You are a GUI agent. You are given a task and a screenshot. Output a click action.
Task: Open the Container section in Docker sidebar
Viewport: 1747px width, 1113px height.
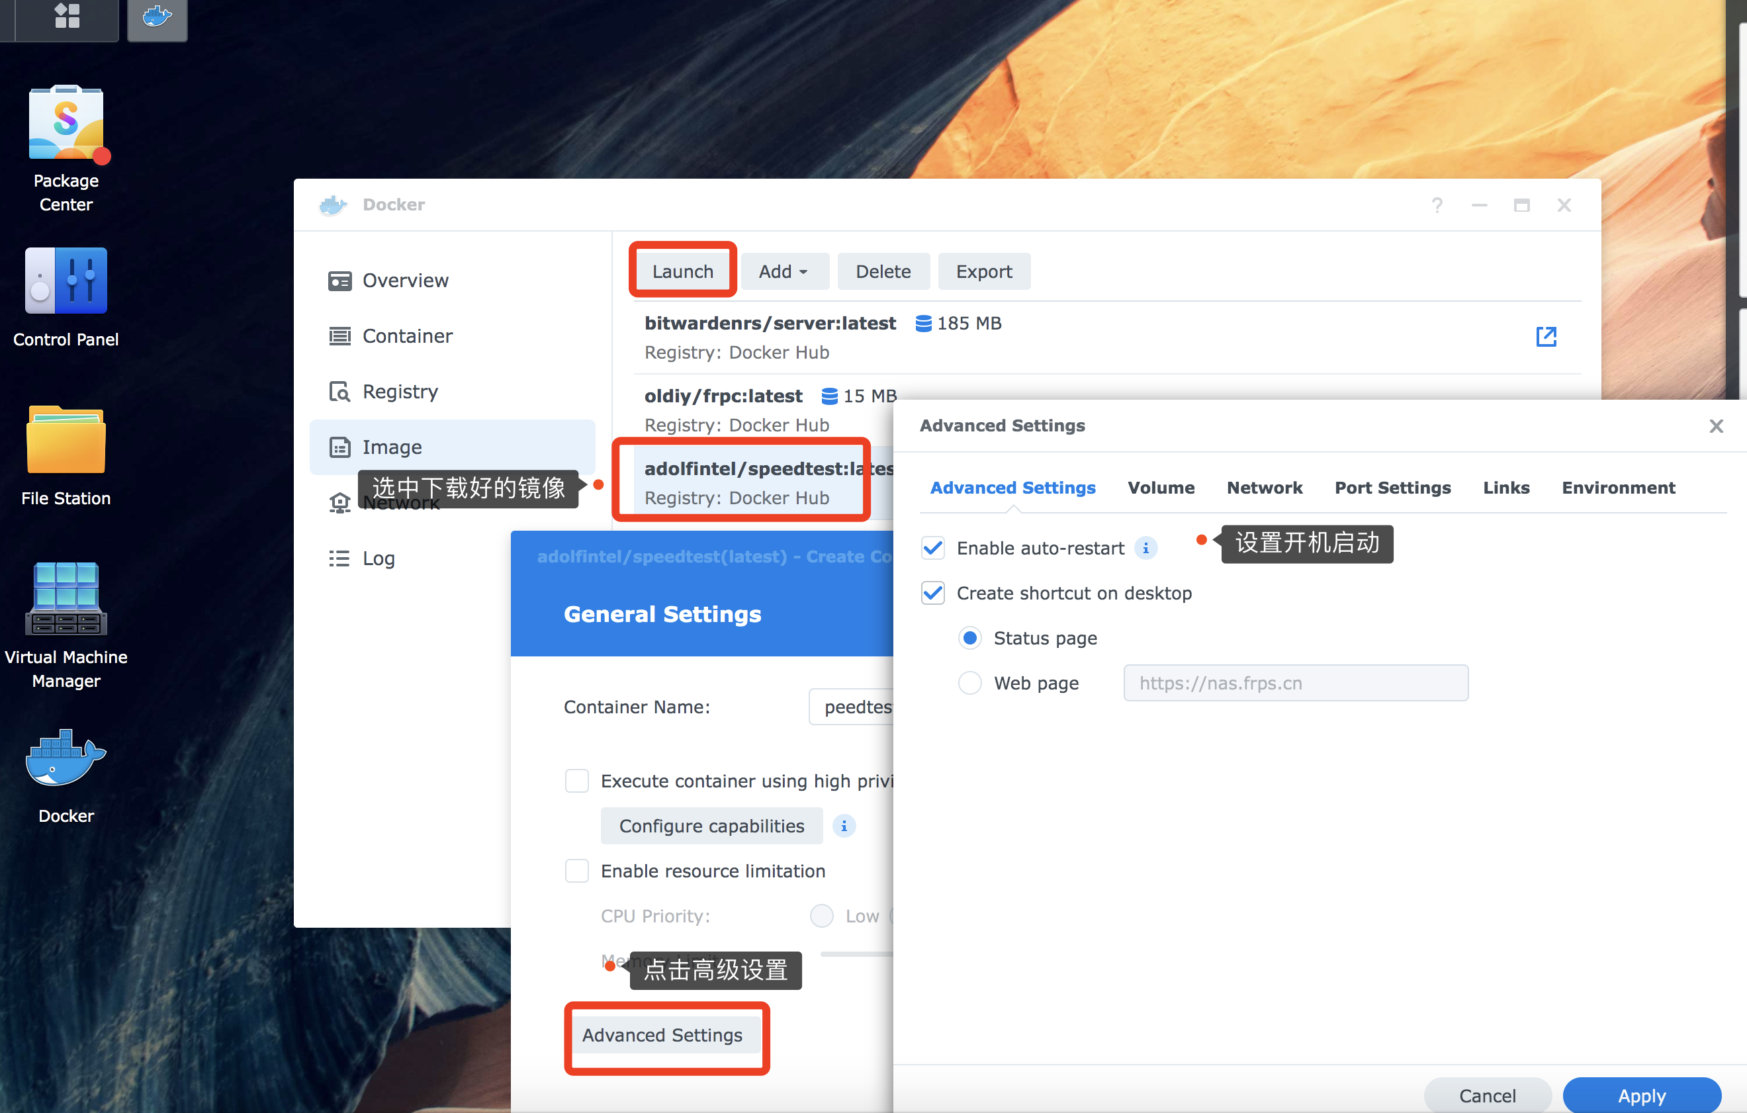tap(407, 335)
